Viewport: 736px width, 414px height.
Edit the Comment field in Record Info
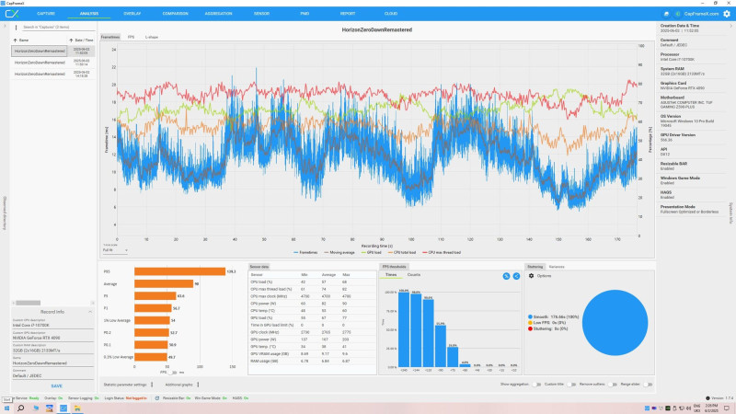click(52, 375)
